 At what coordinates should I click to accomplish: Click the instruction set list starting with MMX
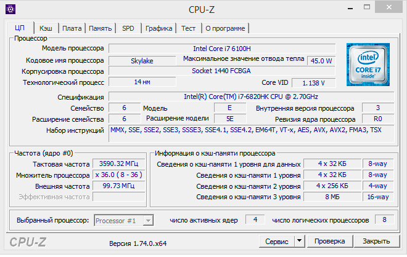[251, 133]
